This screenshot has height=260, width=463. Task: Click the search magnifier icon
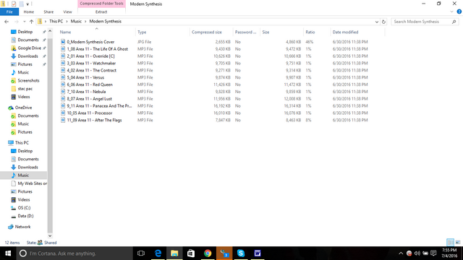point(454,22)
